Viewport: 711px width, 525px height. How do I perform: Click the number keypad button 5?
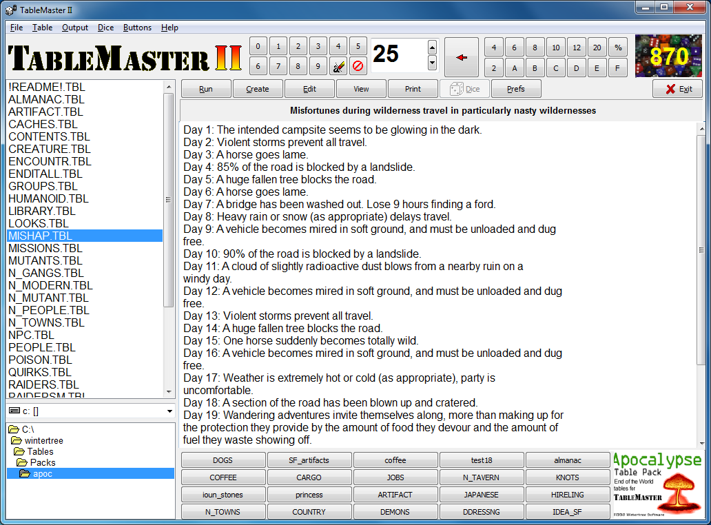click(x=358, y=46)
